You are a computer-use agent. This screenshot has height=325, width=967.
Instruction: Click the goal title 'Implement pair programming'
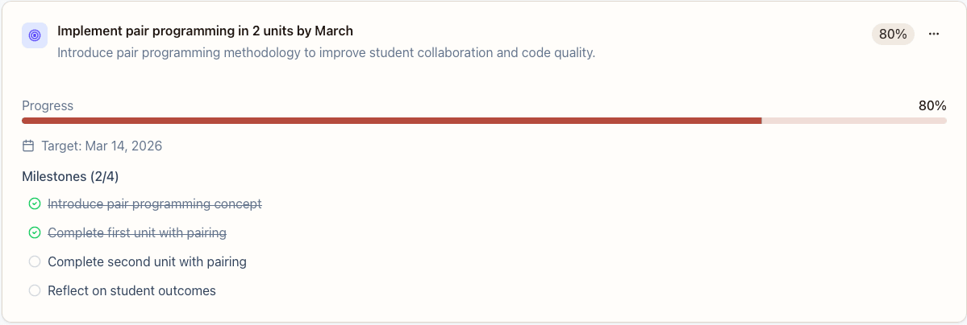click(x=205, y=31)
